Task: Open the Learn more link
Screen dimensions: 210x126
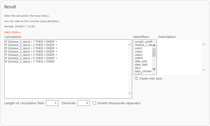Action: pyautogui.click(x=12, y=32)
